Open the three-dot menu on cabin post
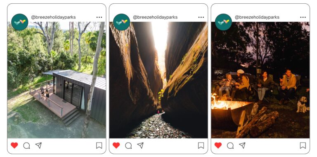Screen dimensions: 317x157 [x=99, y=17]
